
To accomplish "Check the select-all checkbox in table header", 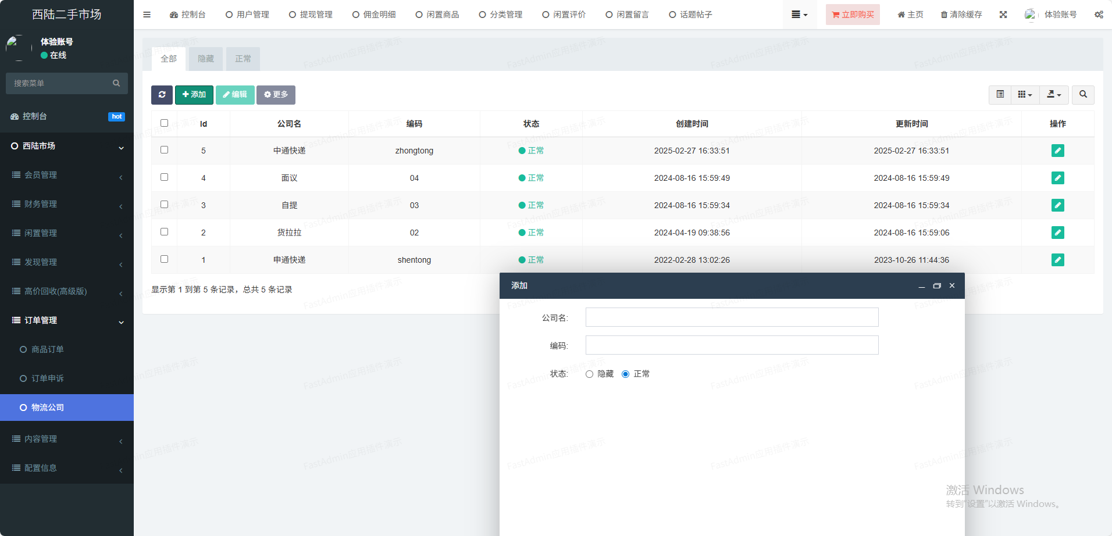I will 164,123.
